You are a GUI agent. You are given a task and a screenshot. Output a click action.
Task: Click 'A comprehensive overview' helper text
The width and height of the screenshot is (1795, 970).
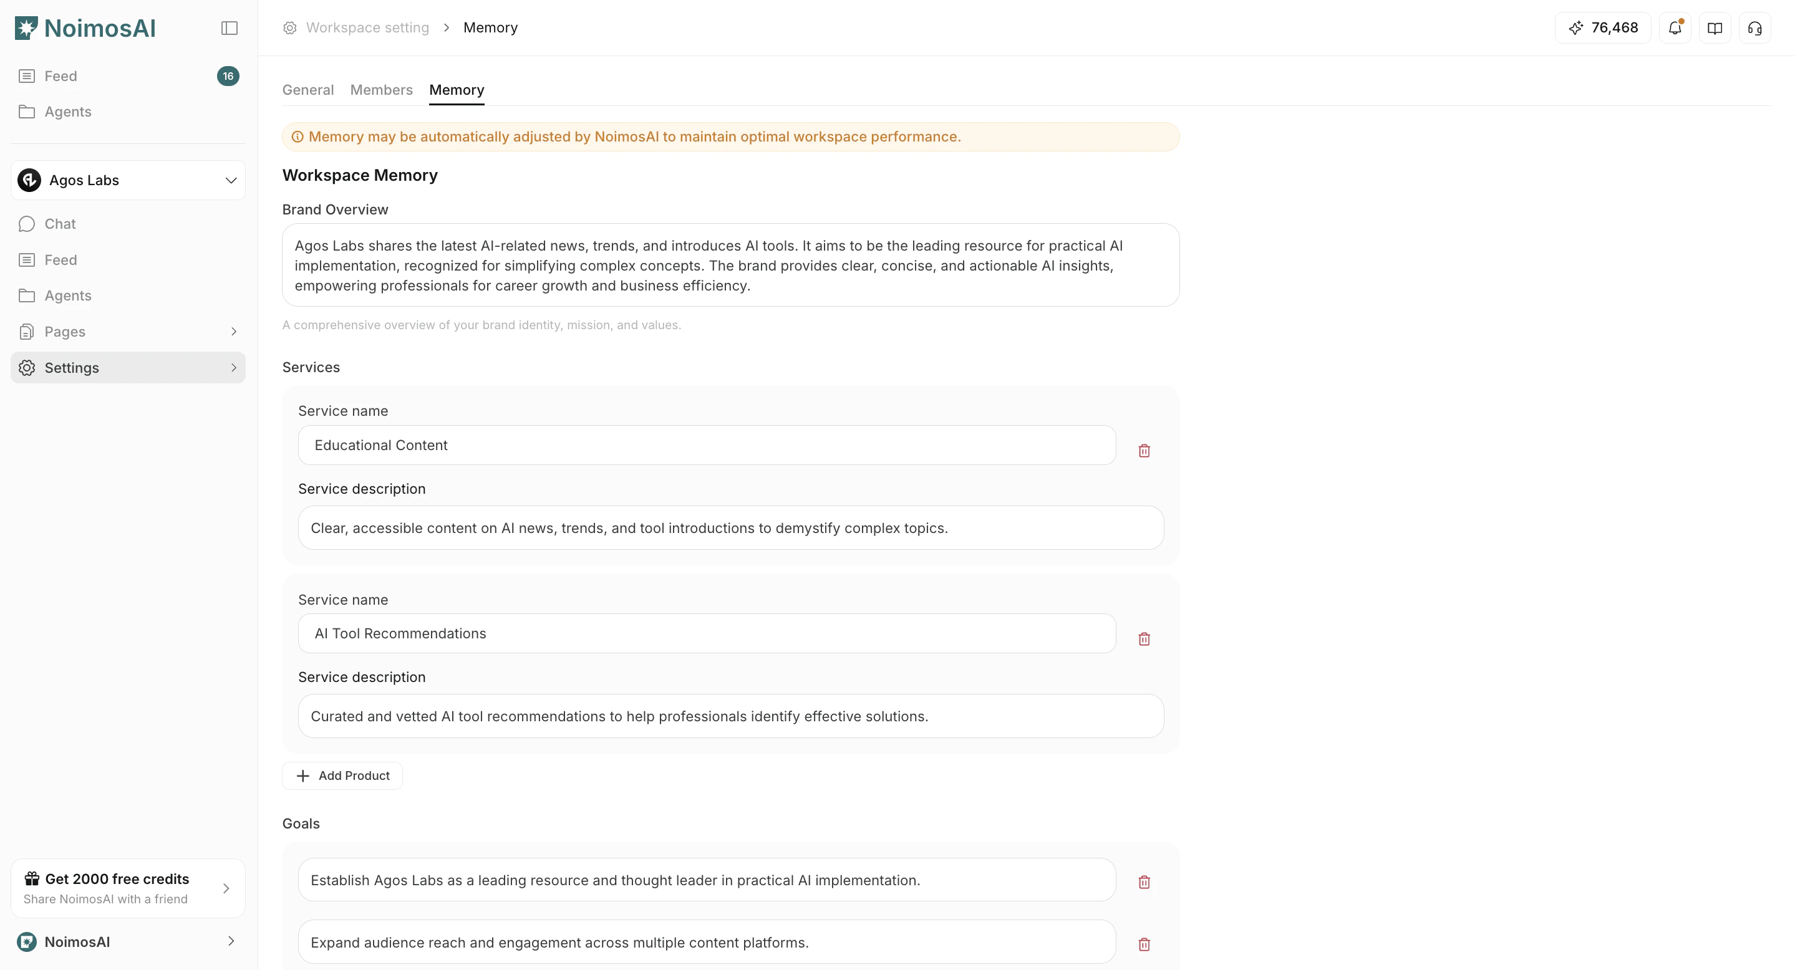(x=481, y=325)
